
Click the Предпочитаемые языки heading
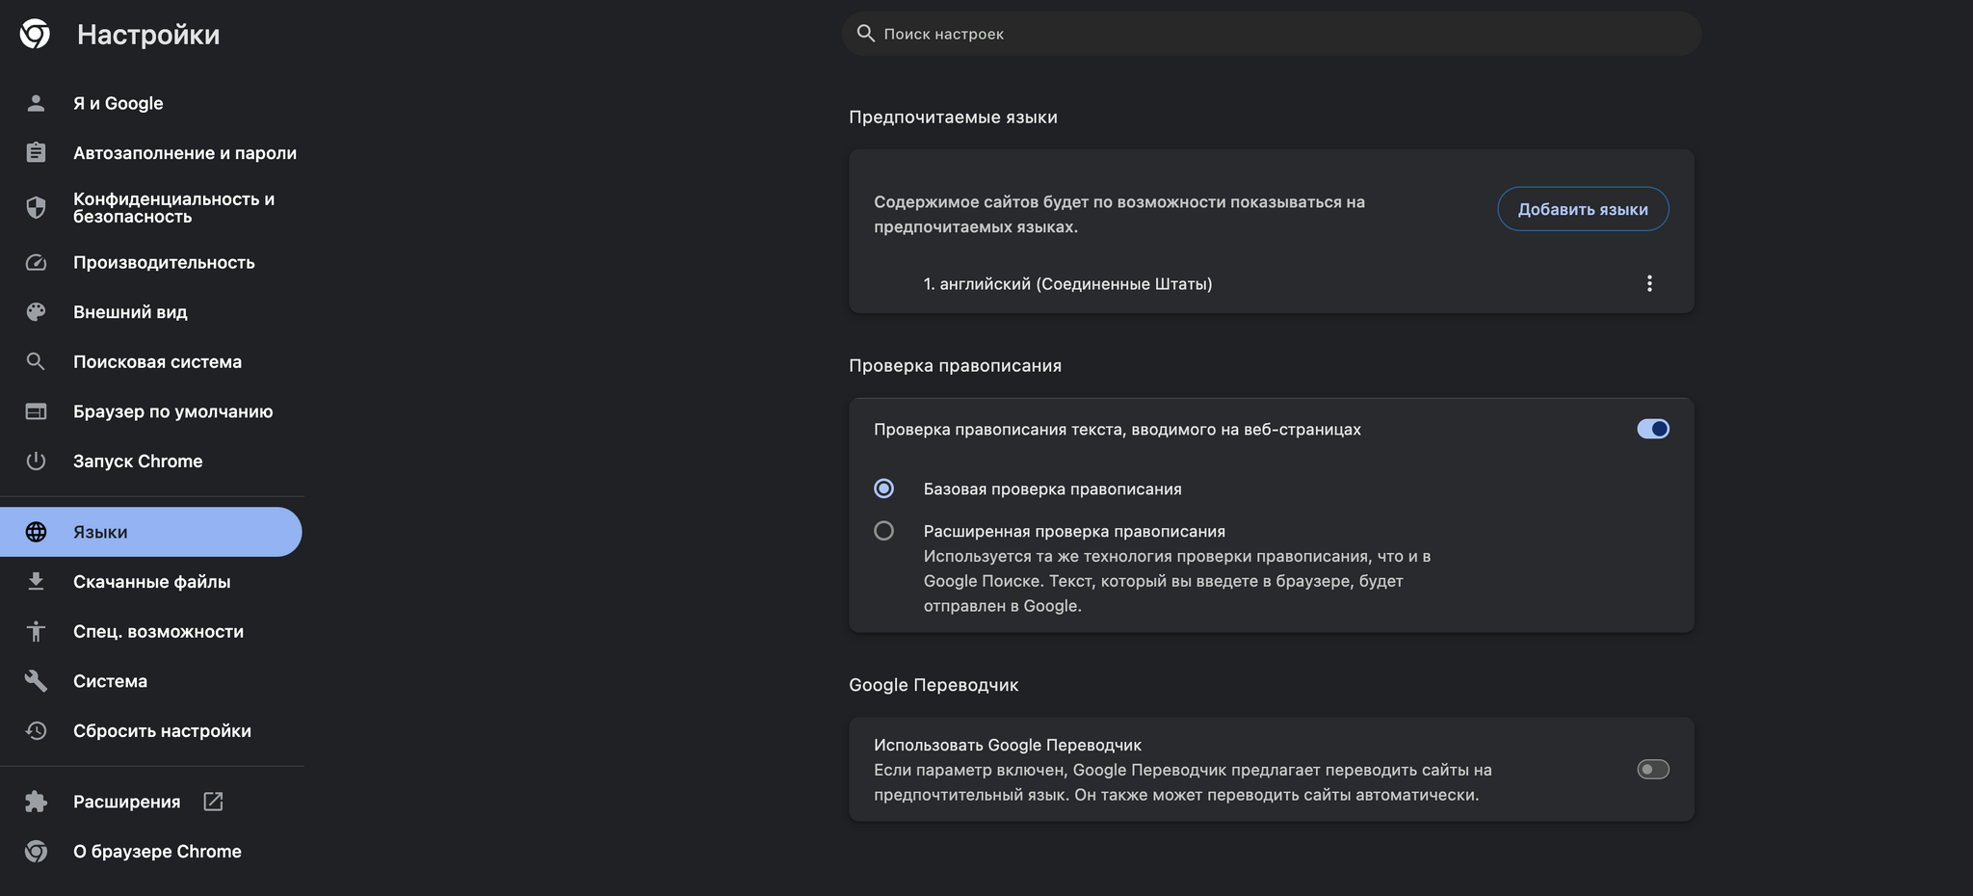(953, 117)
